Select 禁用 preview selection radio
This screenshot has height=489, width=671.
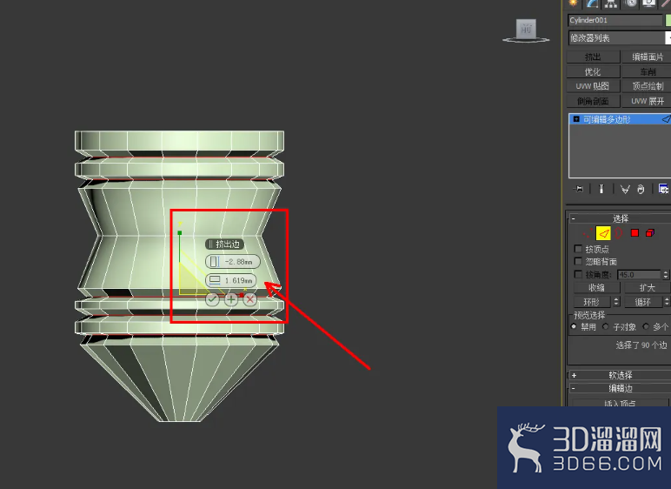574,326
